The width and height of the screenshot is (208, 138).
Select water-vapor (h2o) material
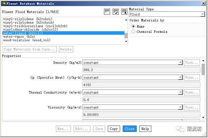pos(63,37)
